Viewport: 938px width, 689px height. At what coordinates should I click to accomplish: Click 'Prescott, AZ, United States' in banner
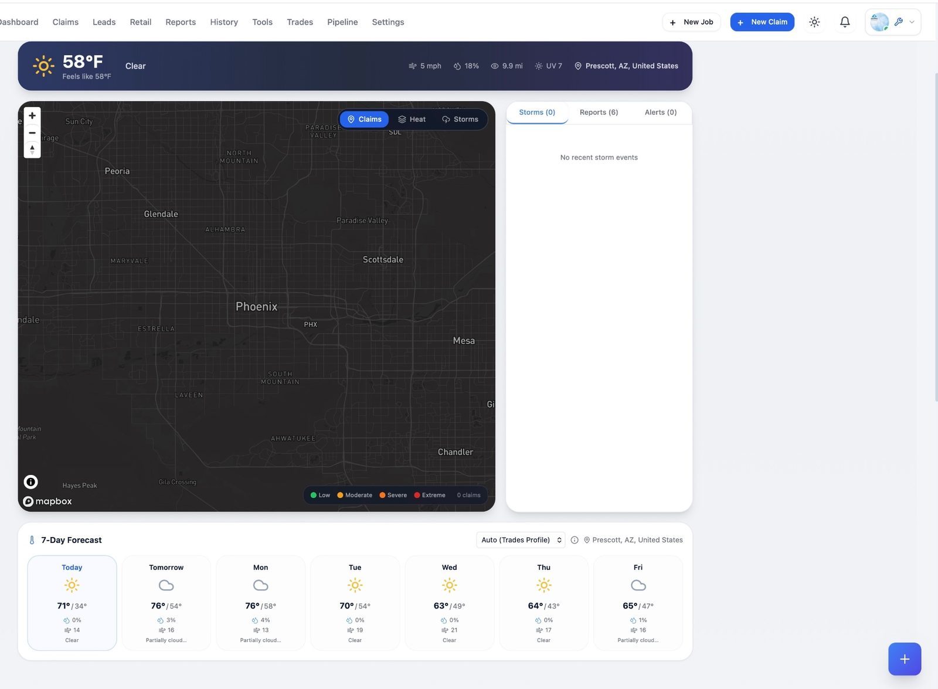631,66
